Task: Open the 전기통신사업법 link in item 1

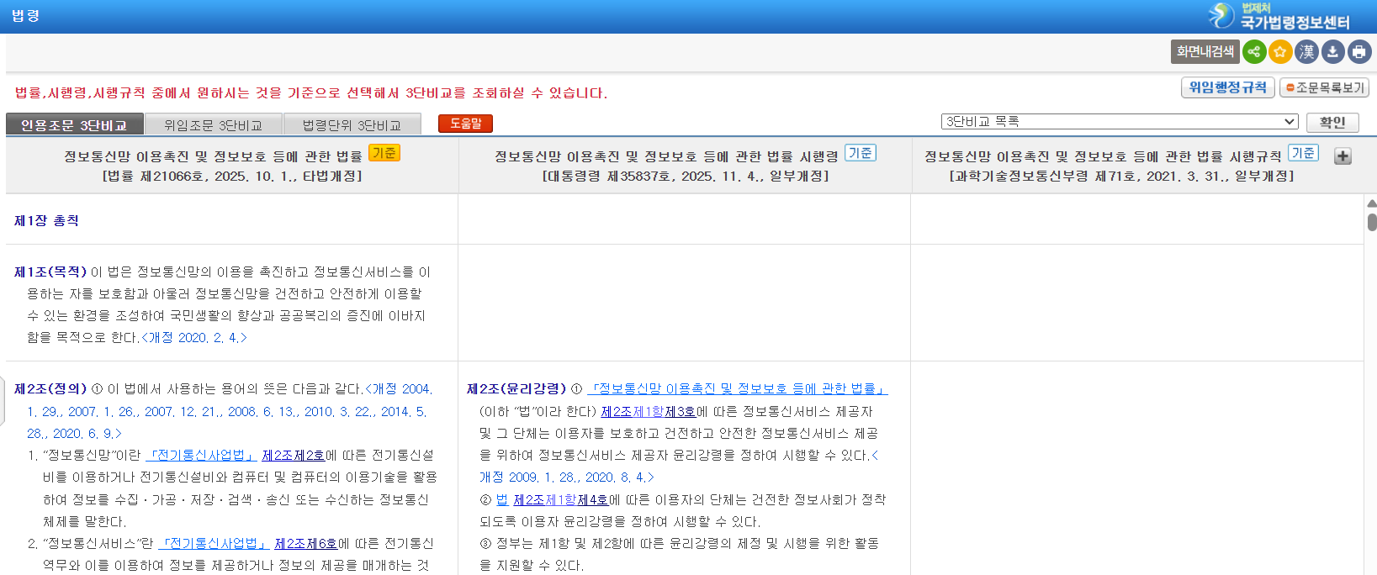Action: (x=201, y=456)
